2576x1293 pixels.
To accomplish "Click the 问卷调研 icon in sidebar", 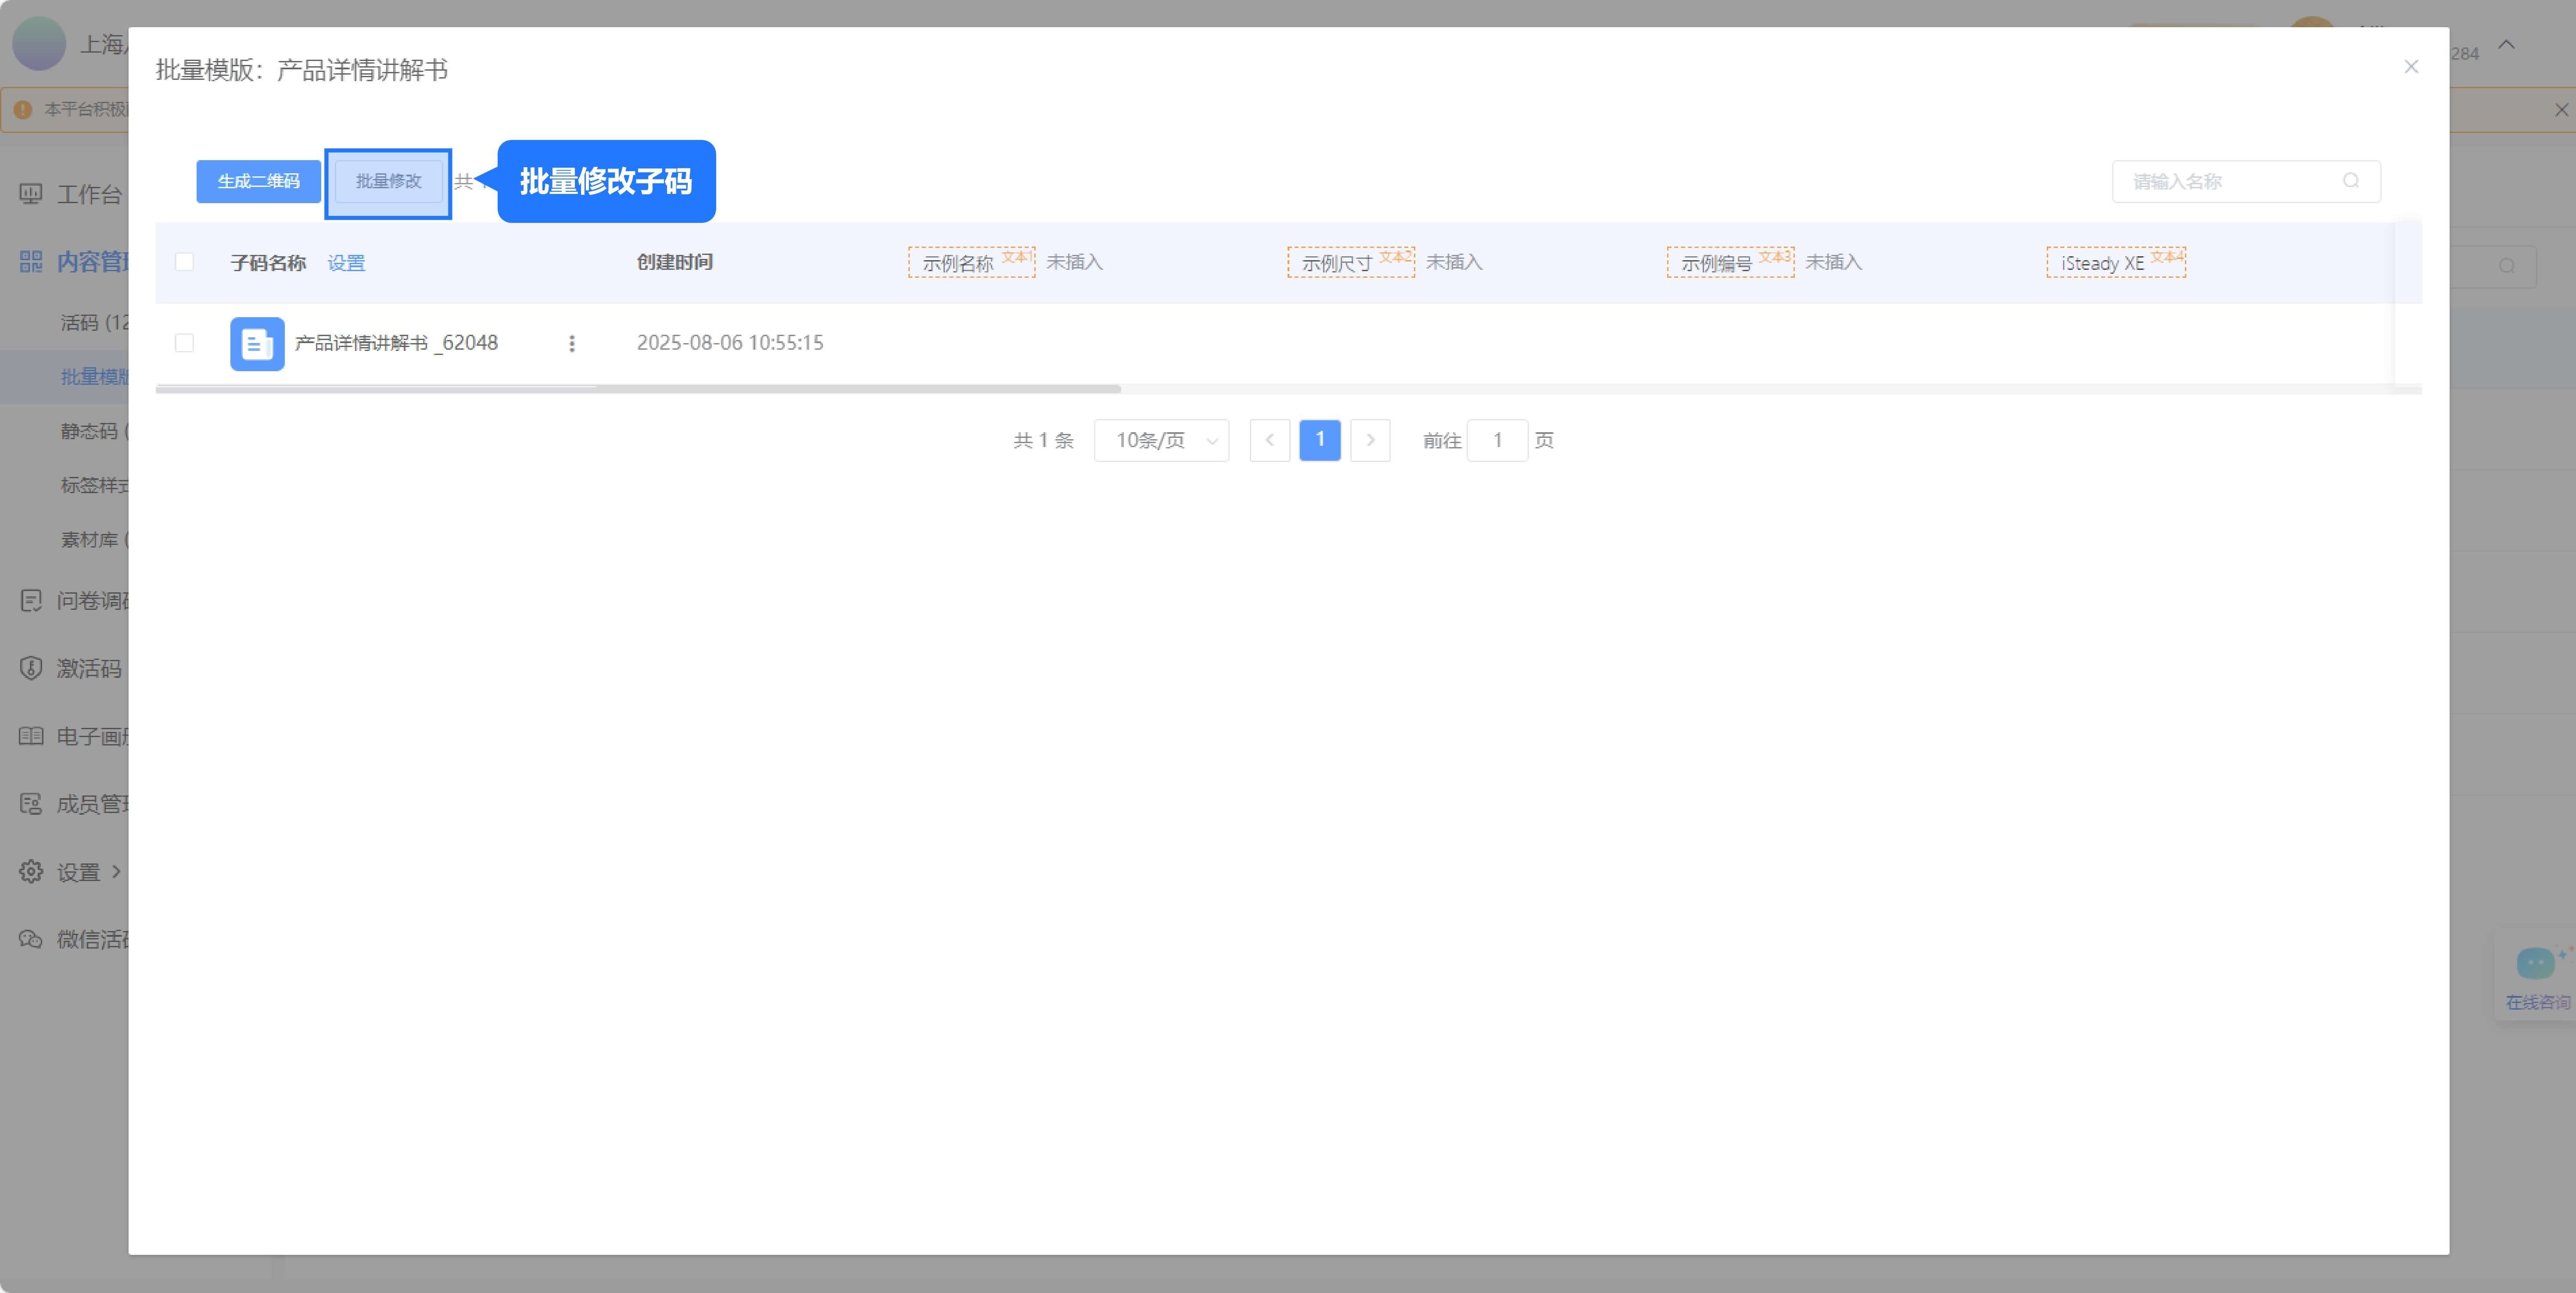I will (31, 600).
